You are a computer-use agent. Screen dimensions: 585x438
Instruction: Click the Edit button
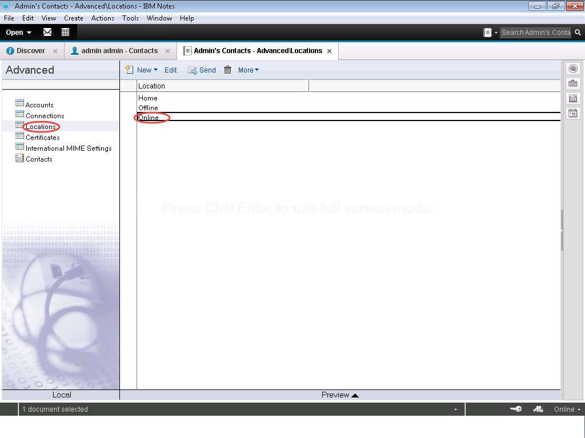(170, 70)
